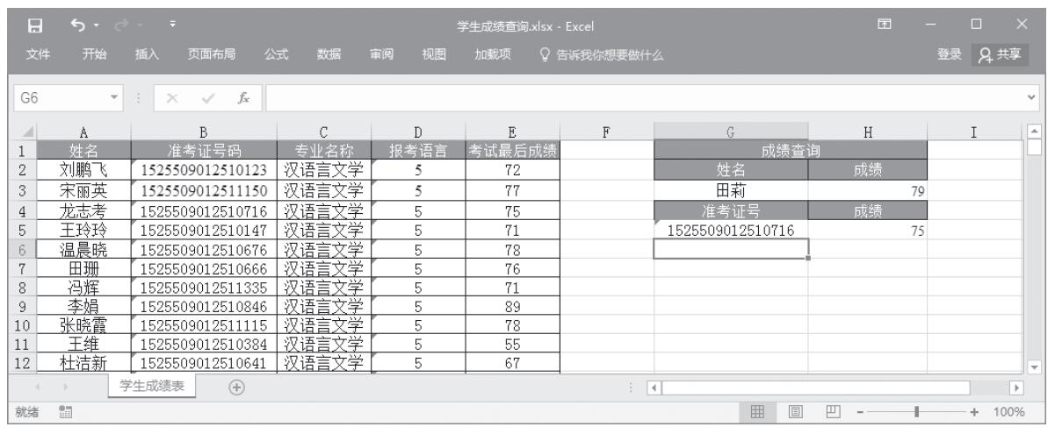1055x434 pixels.
Task: Add a new sheet with plus icon
Action: pyautogui.click(x=236, y=388)
